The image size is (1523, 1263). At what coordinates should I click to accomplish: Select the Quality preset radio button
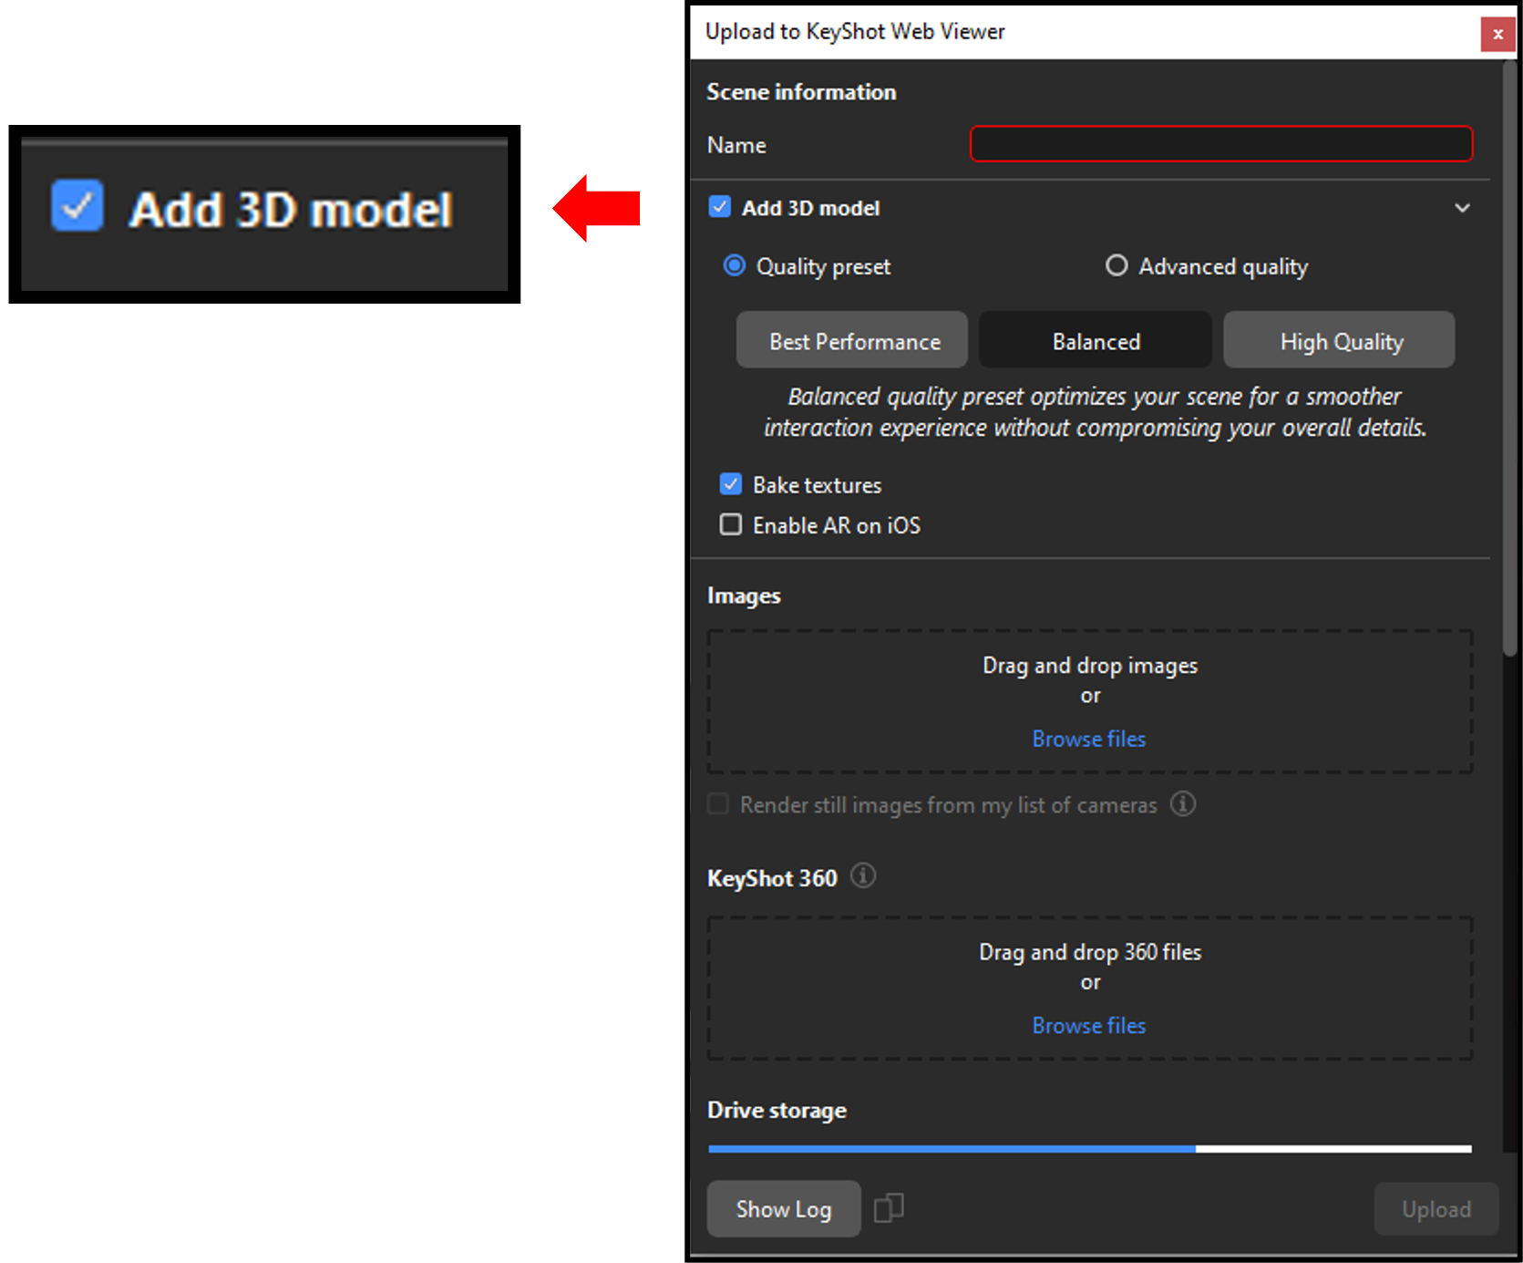(734, 265)
